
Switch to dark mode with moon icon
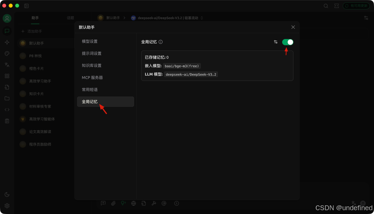coord(7,195)
